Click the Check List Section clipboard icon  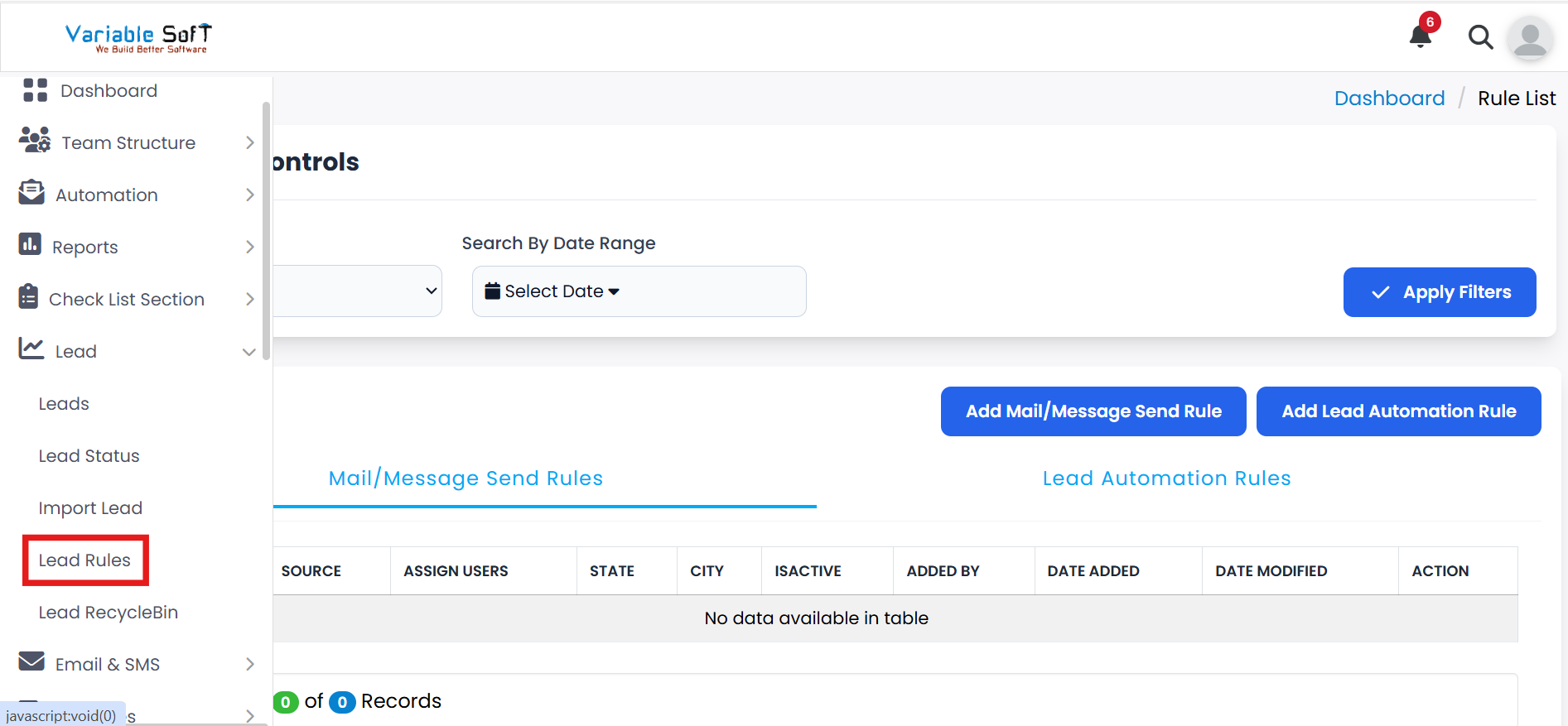[28, 296]
